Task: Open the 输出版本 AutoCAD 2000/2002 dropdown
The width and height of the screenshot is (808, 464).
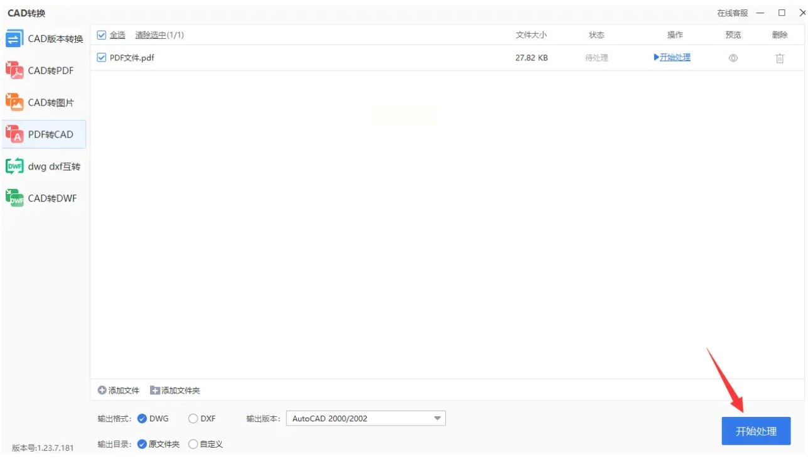Action: (x=366, y=419)
